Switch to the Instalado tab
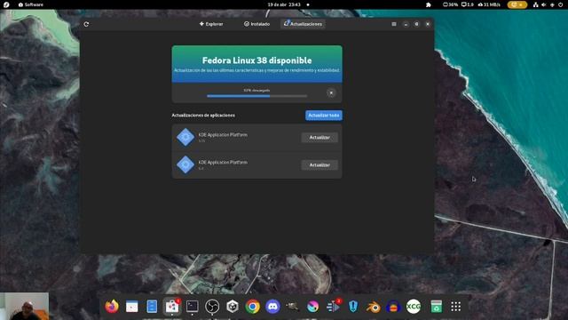Image resolution: width=568 pixels, height=320 pixels. tap(256, 24)
